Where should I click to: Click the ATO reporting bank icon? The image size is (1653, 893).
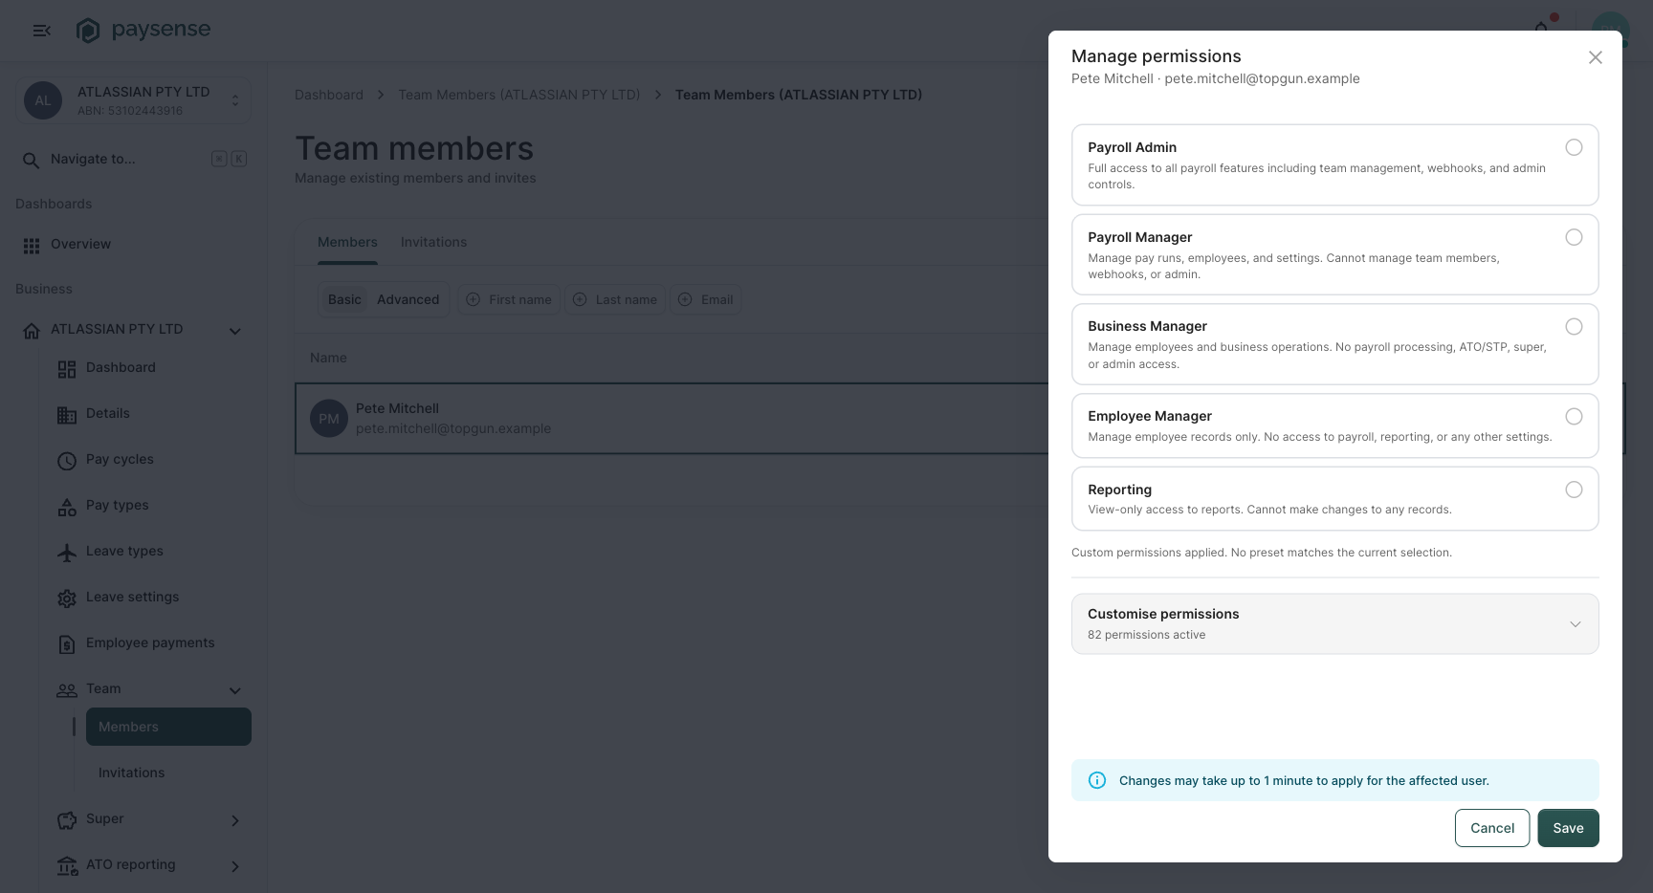[x=67, y=866]
